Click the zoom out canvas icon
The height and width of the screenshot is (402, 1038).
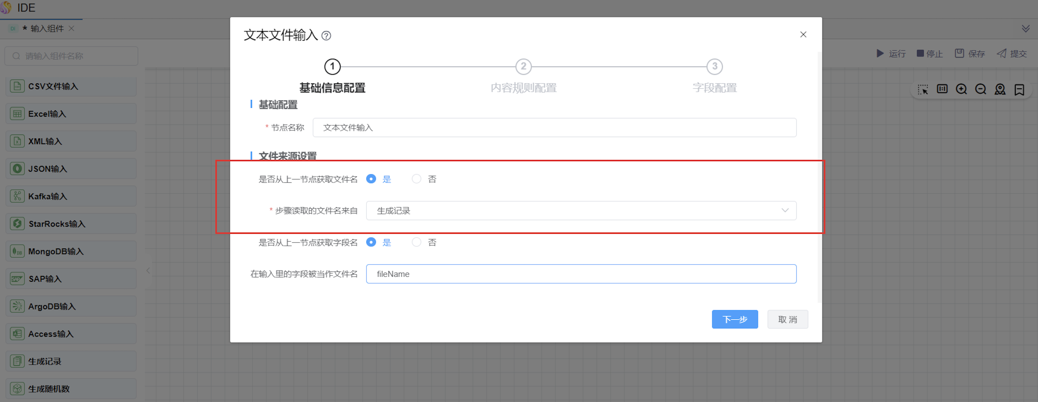[x=980, y=89]
